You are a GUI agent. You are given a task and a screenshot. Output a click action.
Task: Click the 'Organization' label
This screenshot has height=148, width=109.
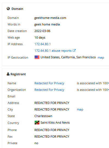[x=17, y=90]
